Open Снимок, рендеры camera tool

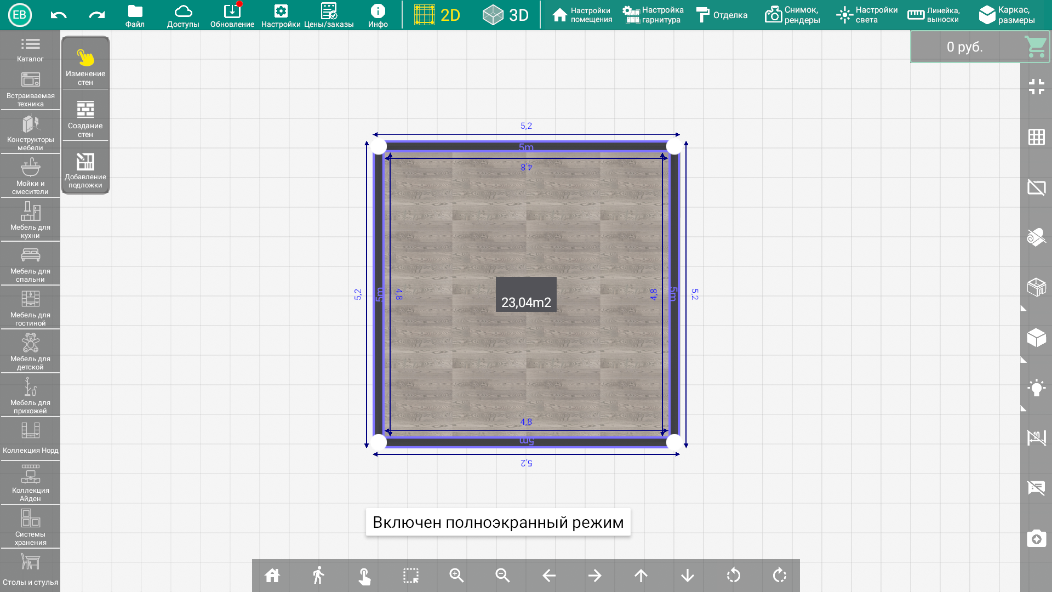click(792, 15)
